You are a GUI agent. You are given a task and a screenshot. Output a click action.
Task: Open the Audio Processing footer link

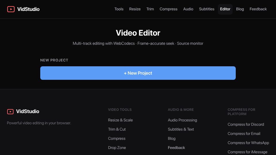[182, 120]
